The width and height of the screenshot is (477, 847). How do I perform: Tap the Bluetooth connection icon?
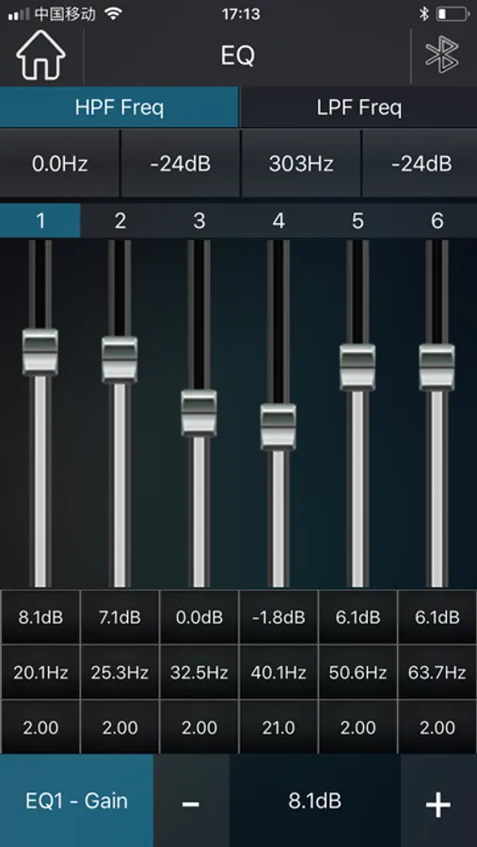pyautogui.click(x=442, y=55)
